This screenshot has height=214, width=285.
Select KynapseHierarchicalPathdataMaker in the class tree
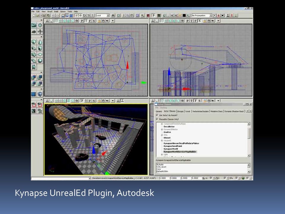pos(181,143)
